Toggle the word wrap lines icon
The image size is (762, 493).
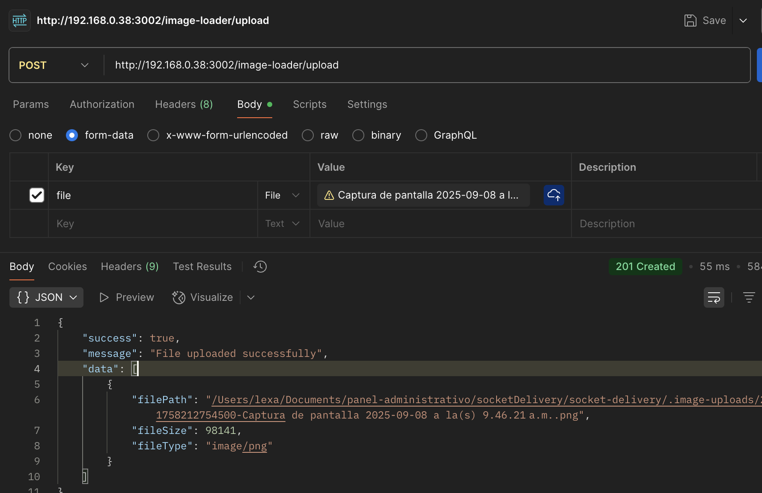tap(714, 297)
